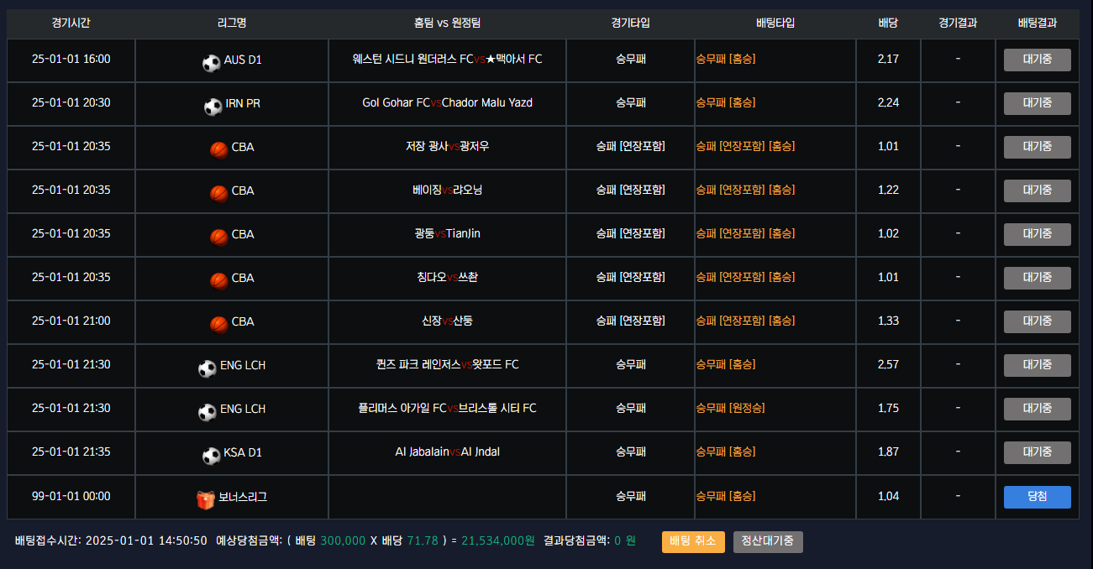Click the 25-01-01 21:35 match time

(71, 452)
